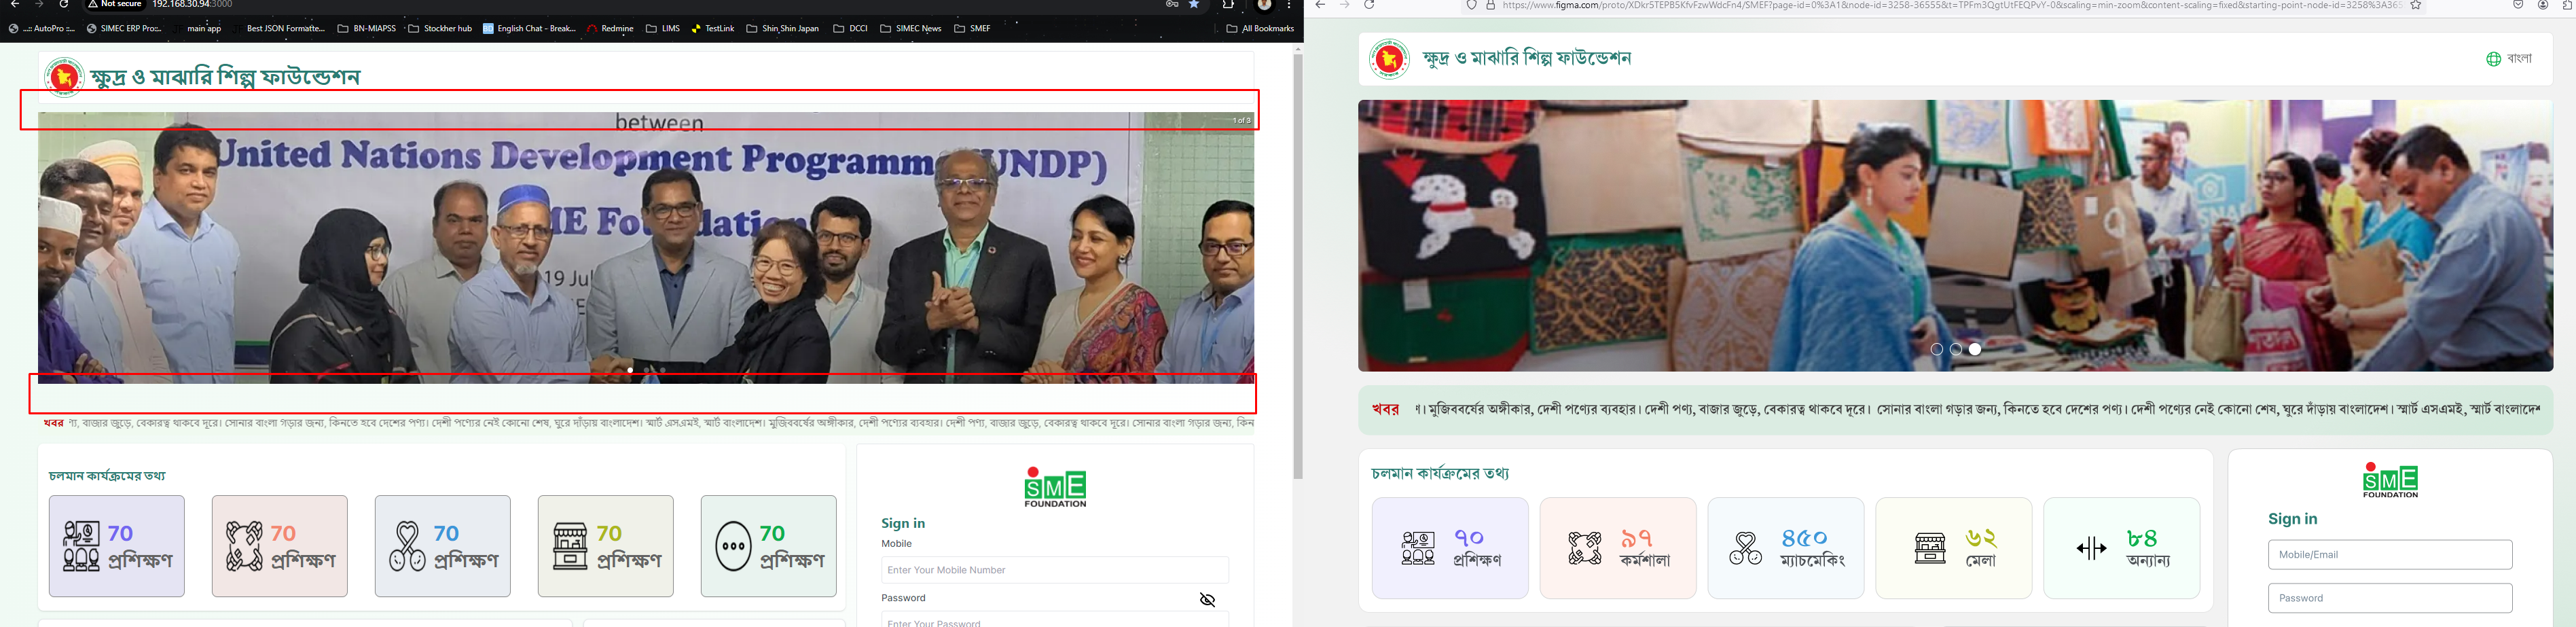The width and height of the screenshot is (2576, 627).
Task: Open the Redmine bookmark
Action: 610,29
